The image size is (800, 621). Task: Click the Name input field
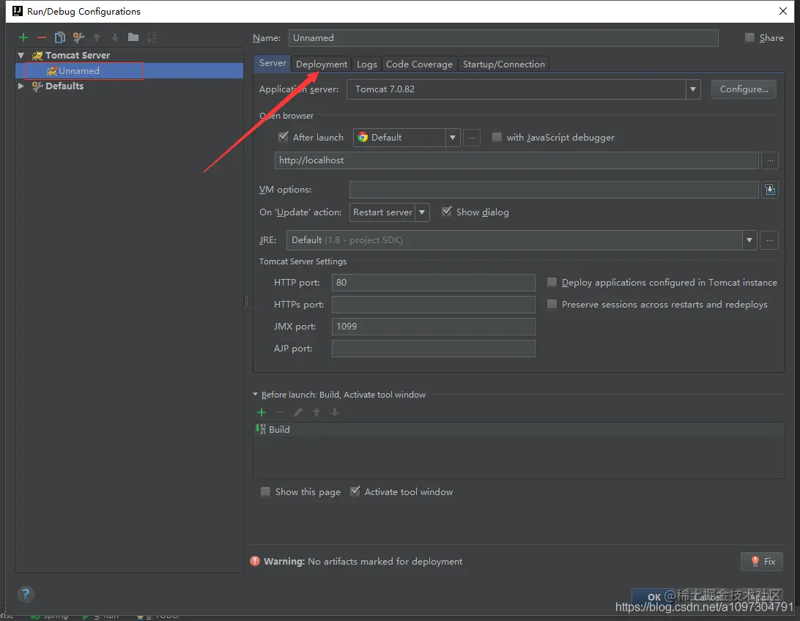click(503, 38)
